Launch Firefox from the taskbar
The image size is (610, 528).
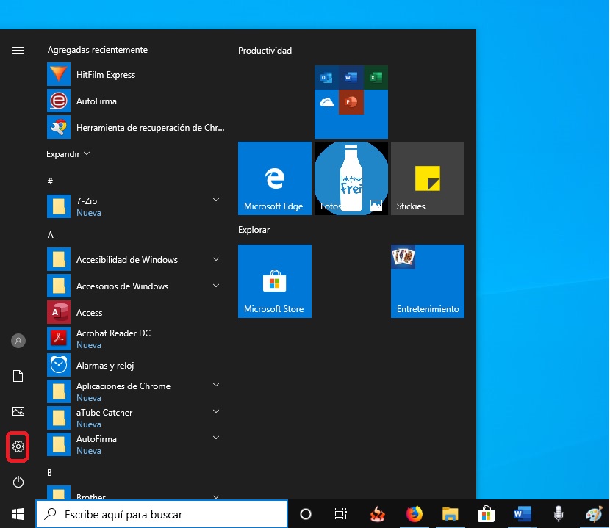click(415, 514)
